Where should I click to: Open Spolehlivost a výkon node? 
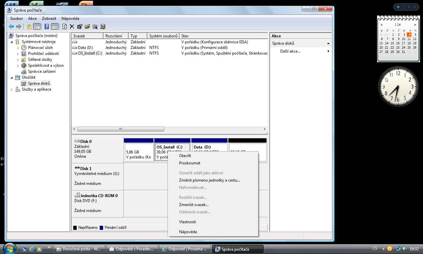click(46, 65)
